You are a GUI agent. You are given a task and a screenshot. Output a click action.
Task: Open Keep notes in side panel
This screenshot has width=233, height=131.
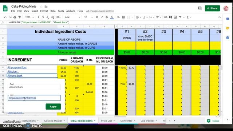[228, 28]
